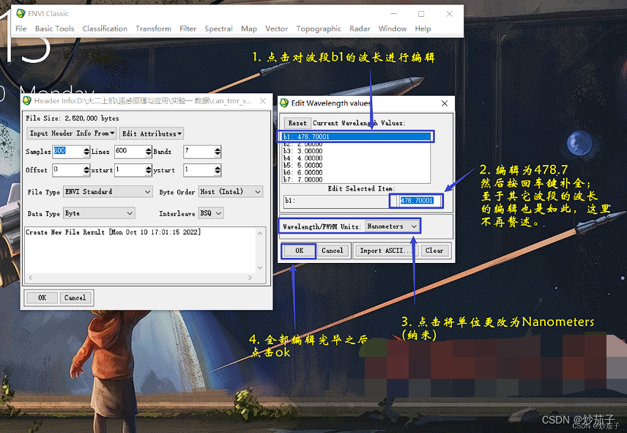The image size is (627, 433).
Task: Click the xstart value field
Action: point(130,170)
